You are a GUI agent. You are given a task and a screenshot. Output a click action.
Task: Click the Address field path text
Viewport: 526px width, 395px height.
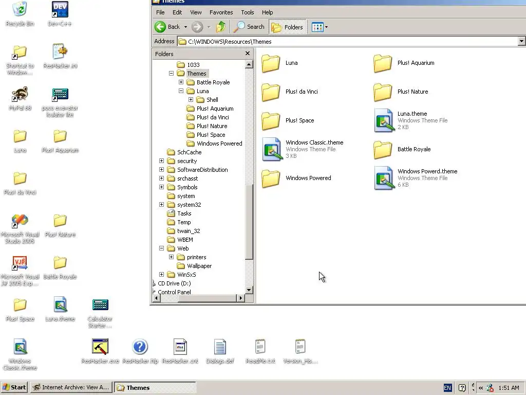[230, 42]
